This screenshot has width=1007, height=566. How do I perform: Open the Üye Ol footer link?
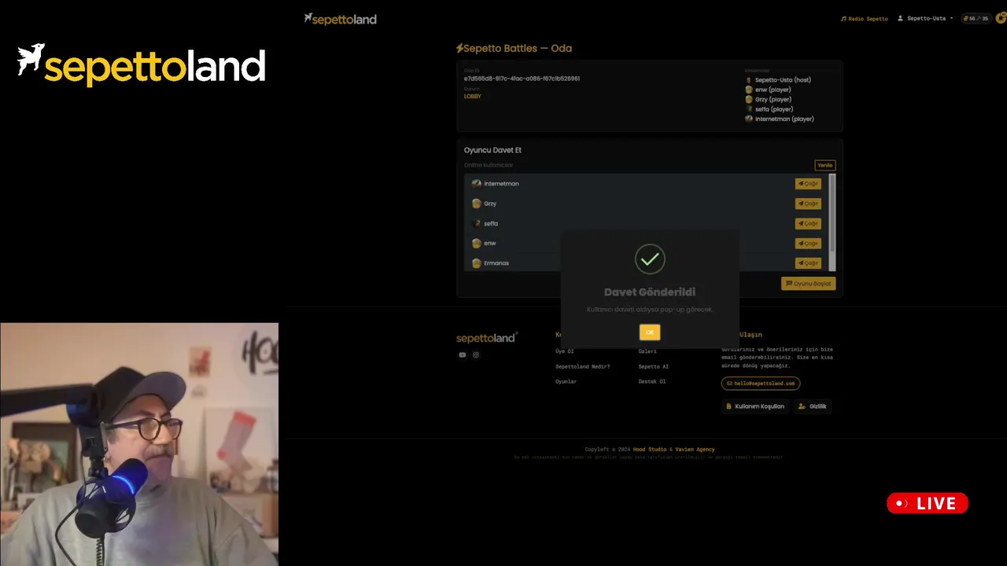click(565, 351)
